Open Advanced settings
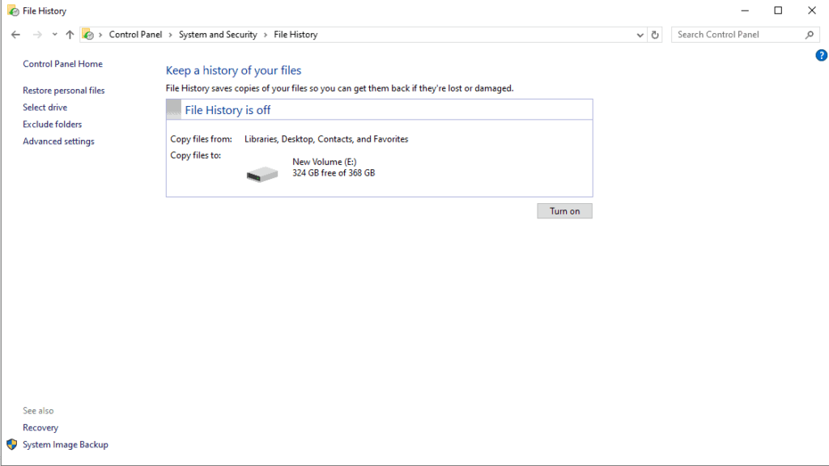 (58, 141)
